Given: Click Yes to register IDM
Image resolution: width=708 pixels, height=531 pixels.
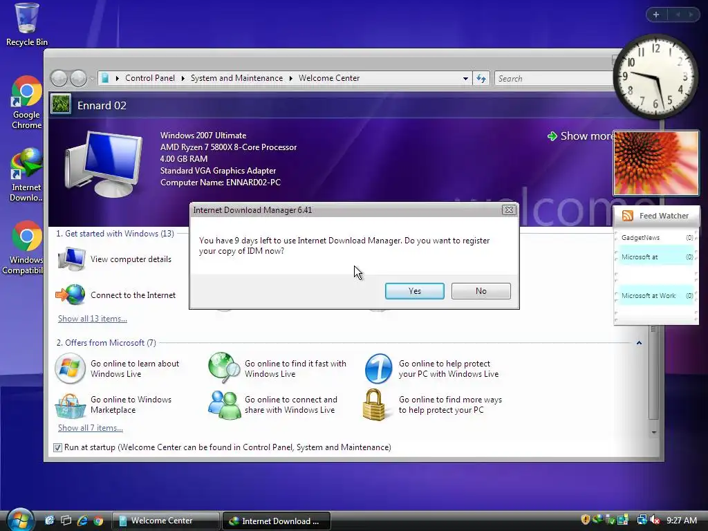Looking at the screenshot, I should pyautogui.click(x=415, y=291).
